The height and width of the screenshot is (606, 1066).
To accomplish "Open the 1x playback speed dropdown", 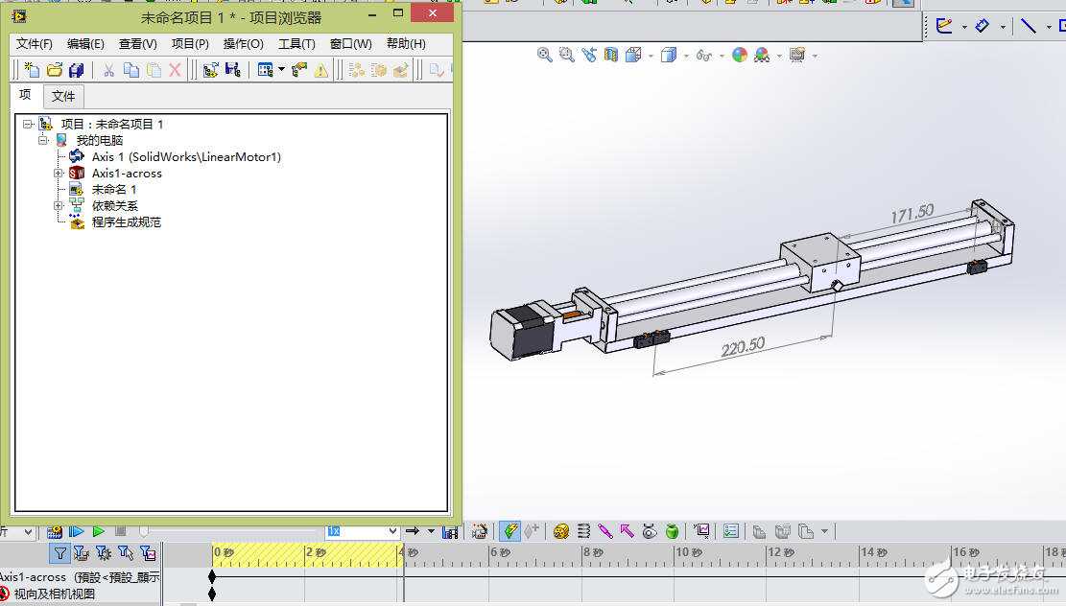I will [x=391, y=531].
